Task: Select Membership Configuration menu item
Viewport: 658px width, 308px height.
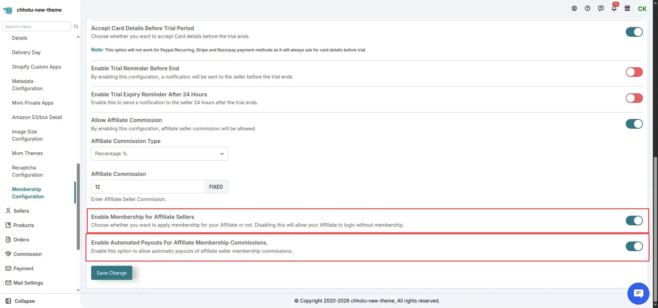Action: (28, 193)
